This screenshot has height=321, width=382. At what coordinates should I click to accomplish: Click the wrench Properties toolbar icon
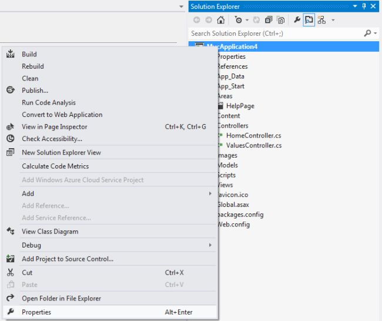297,20
